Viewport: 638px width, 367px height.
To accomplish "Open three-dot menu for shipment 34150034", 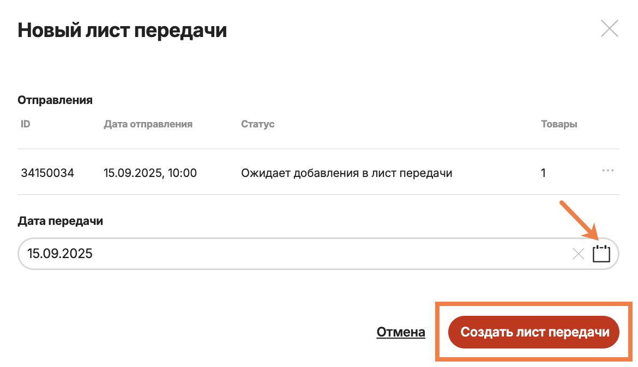I will pyautogui.click(x=607, y=170).
